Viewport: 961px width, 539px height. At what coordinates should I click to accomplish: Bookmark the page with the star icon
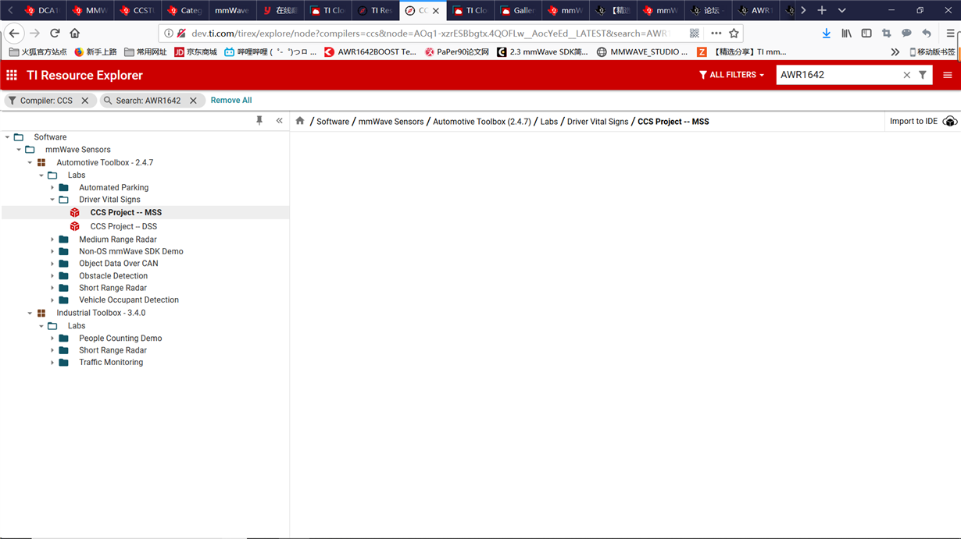[x=734, y=34]
